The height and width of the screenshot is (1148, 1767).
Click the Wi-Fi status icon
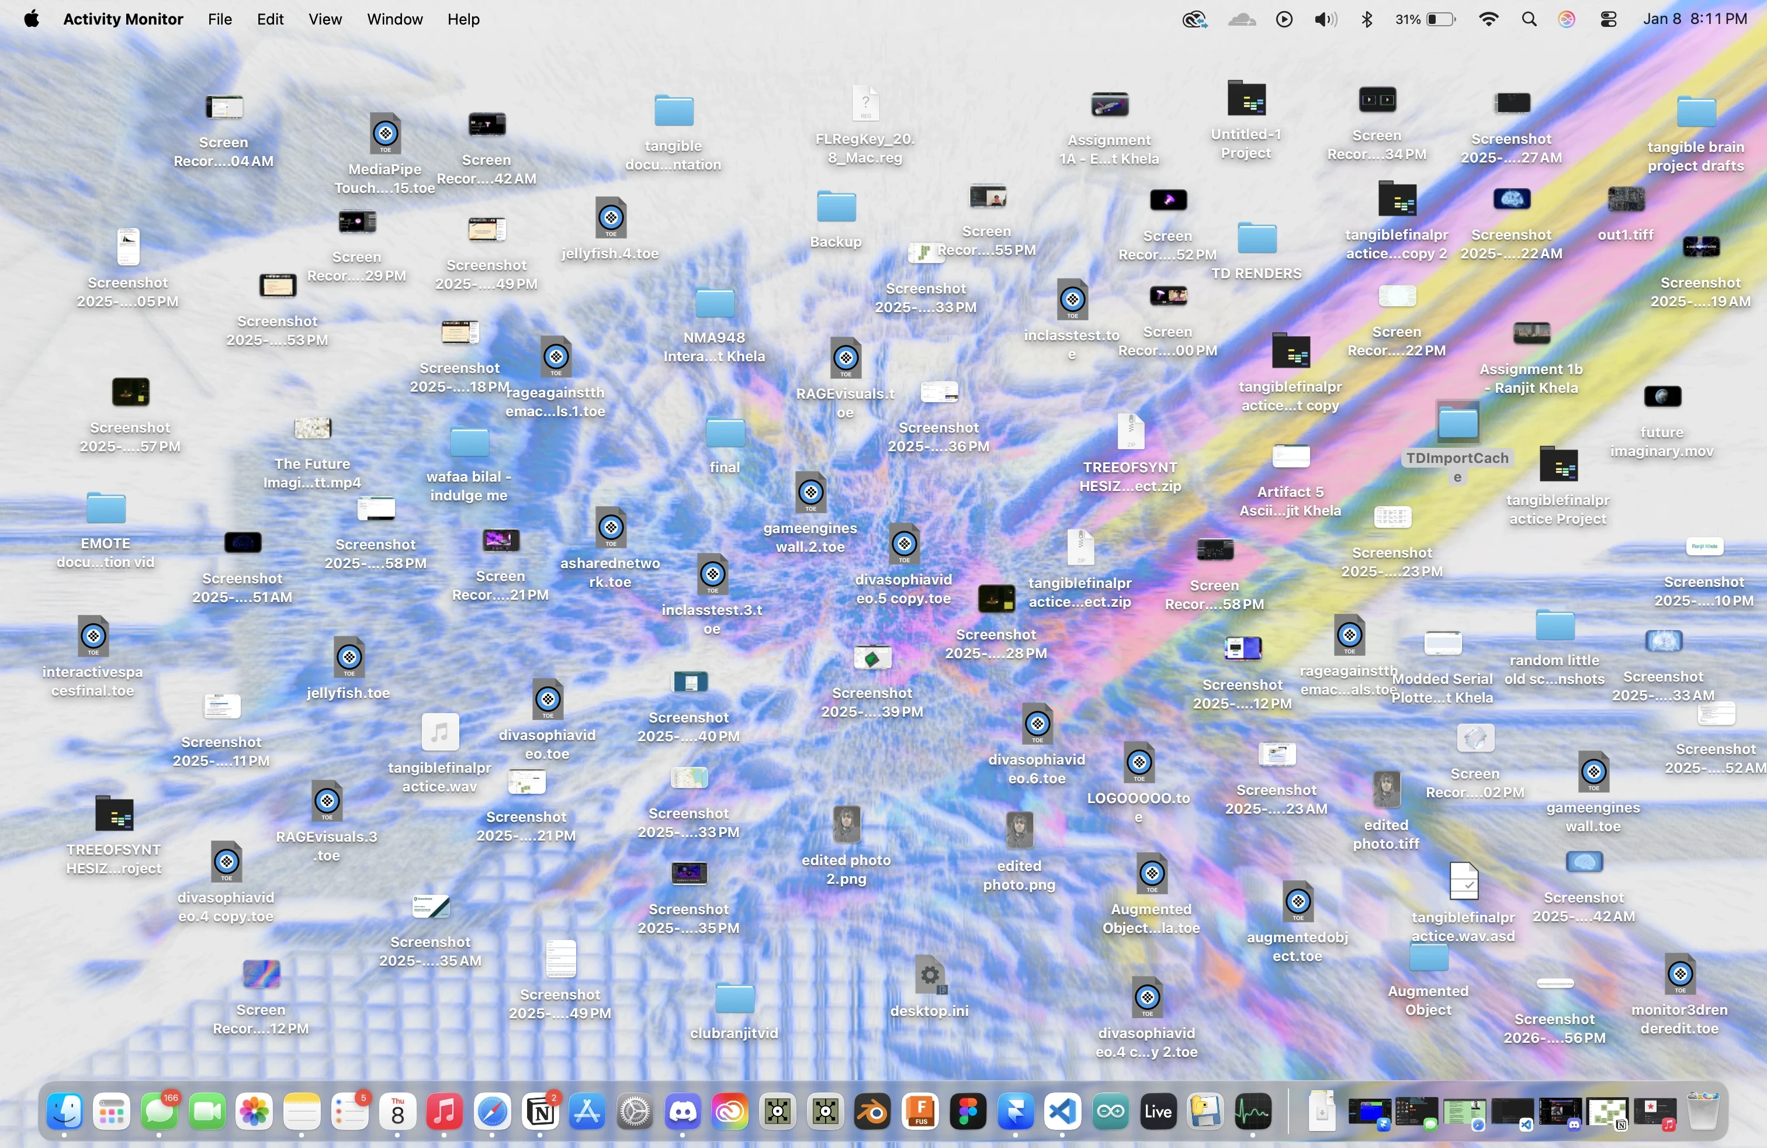coord(1488,19)
